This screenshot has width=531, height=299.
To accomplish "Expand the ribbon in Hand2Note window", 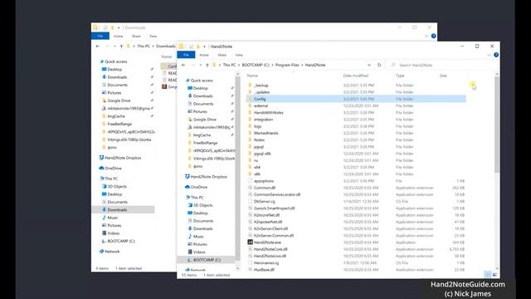I will point(489,55).
